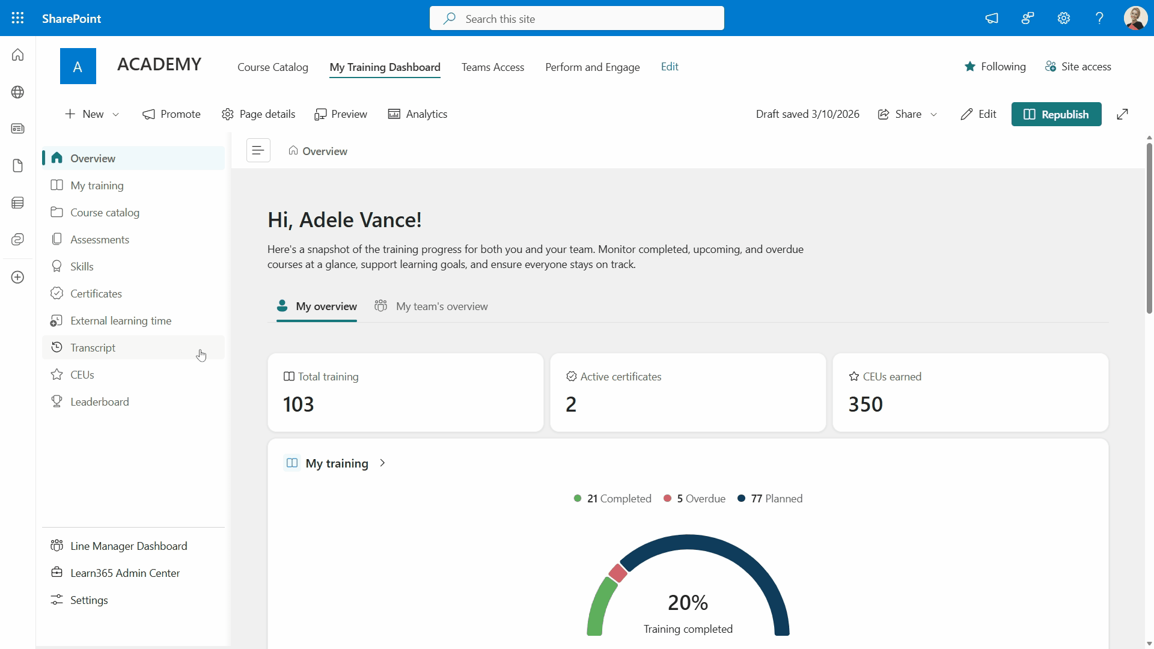Click the CEUs earned card
Image resolution: width=1154 pixels, height=649 pixels.
tap(971, 392)
